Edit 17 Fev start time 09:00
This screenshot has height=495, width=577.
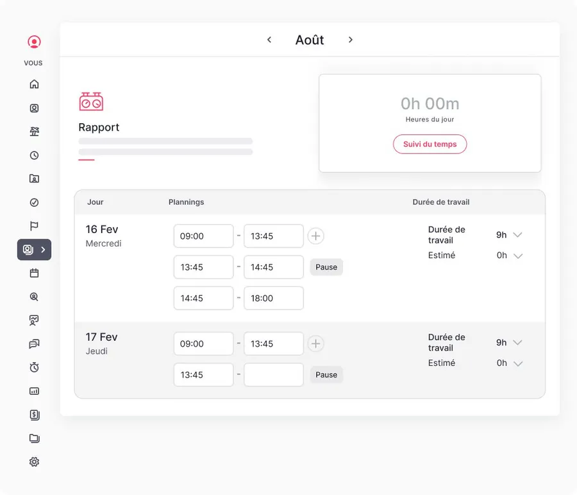(203, 343)
